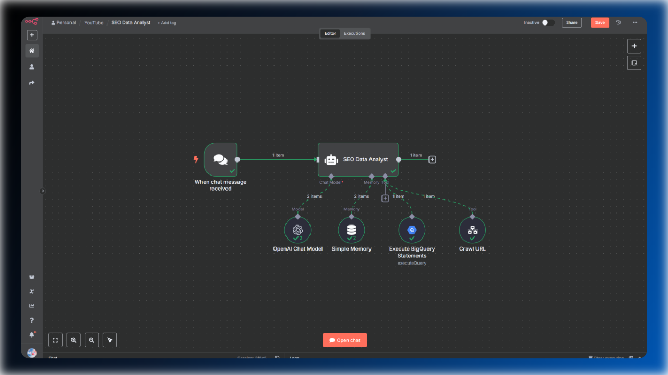
Task: Open the notifications bell icon
Action: click(x=32, y=334)
